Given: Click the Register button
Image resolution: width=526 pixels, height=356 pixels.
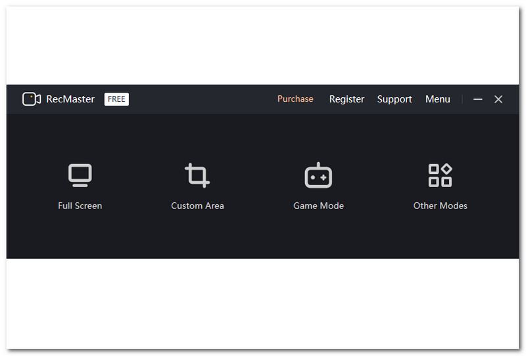Looking at the screenshot, I should (347, 99).
